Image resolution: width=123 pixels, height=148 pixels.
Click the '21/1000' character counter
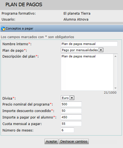click(110, 93)
